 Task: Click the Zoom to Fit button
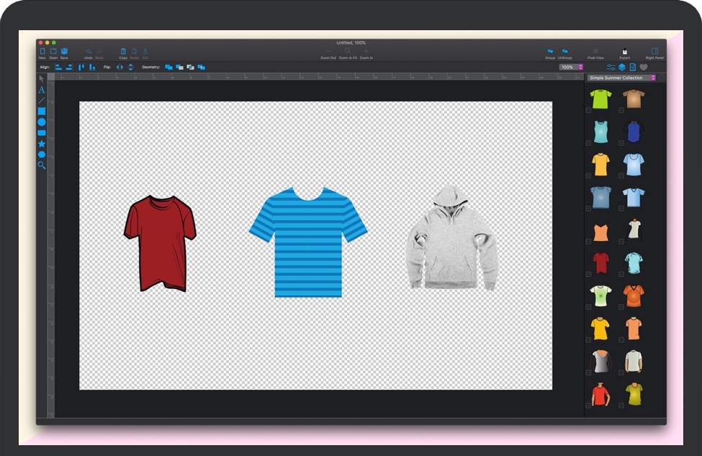[348, 52]
